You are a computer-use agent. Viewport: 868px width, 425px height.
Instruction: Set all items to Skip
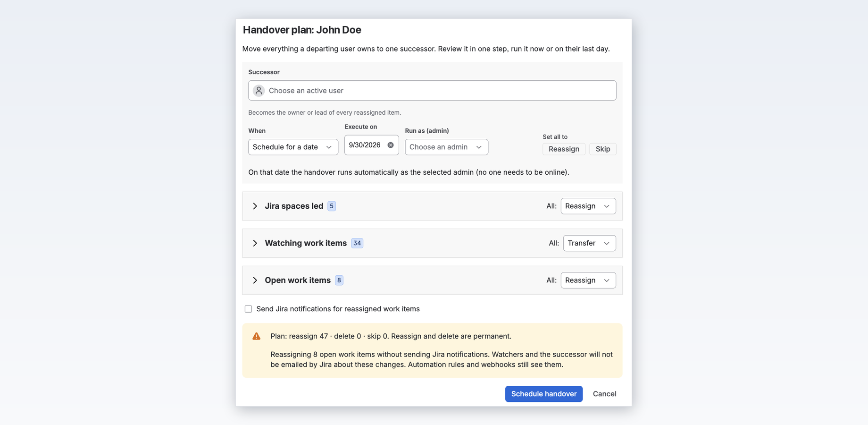602,149
